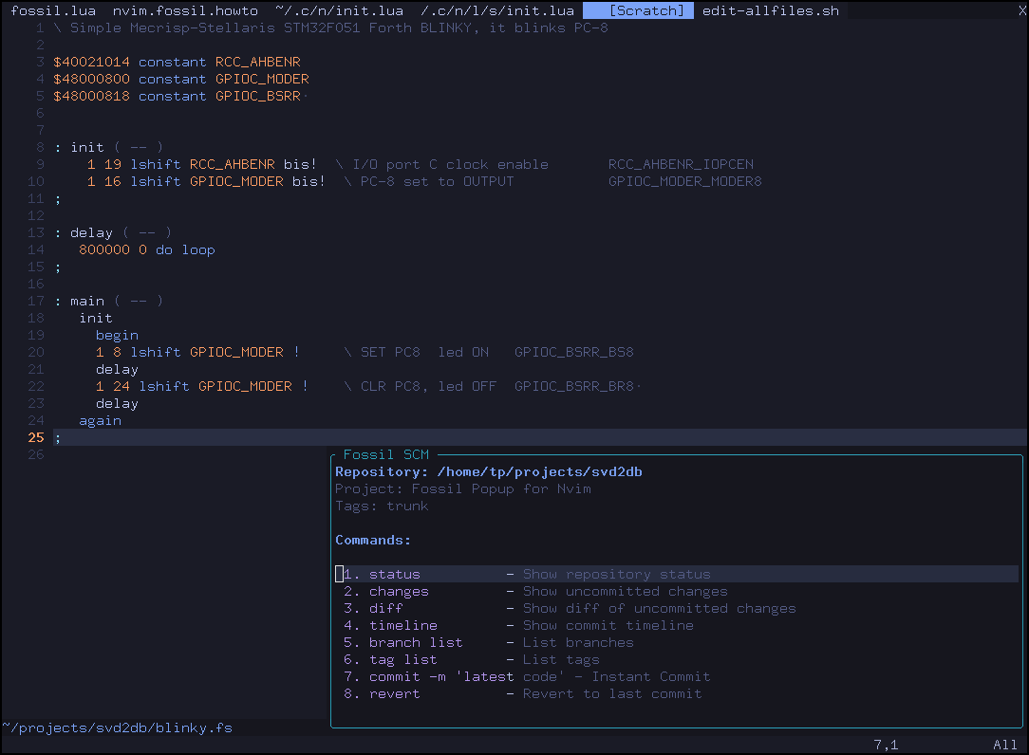Click ': delay ( -- )' definition

(x=113, y=232)
